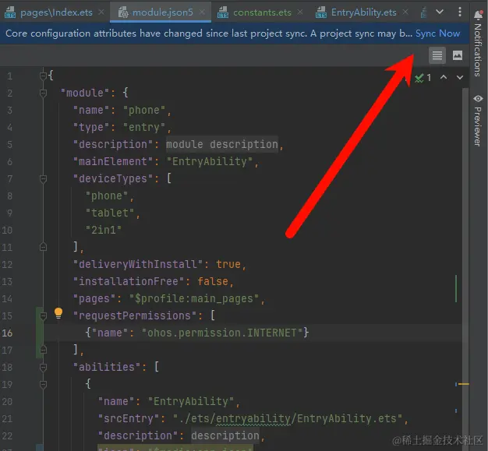Close the module.json5 tab
Screen dimensions: 488x451
(202, 12)
